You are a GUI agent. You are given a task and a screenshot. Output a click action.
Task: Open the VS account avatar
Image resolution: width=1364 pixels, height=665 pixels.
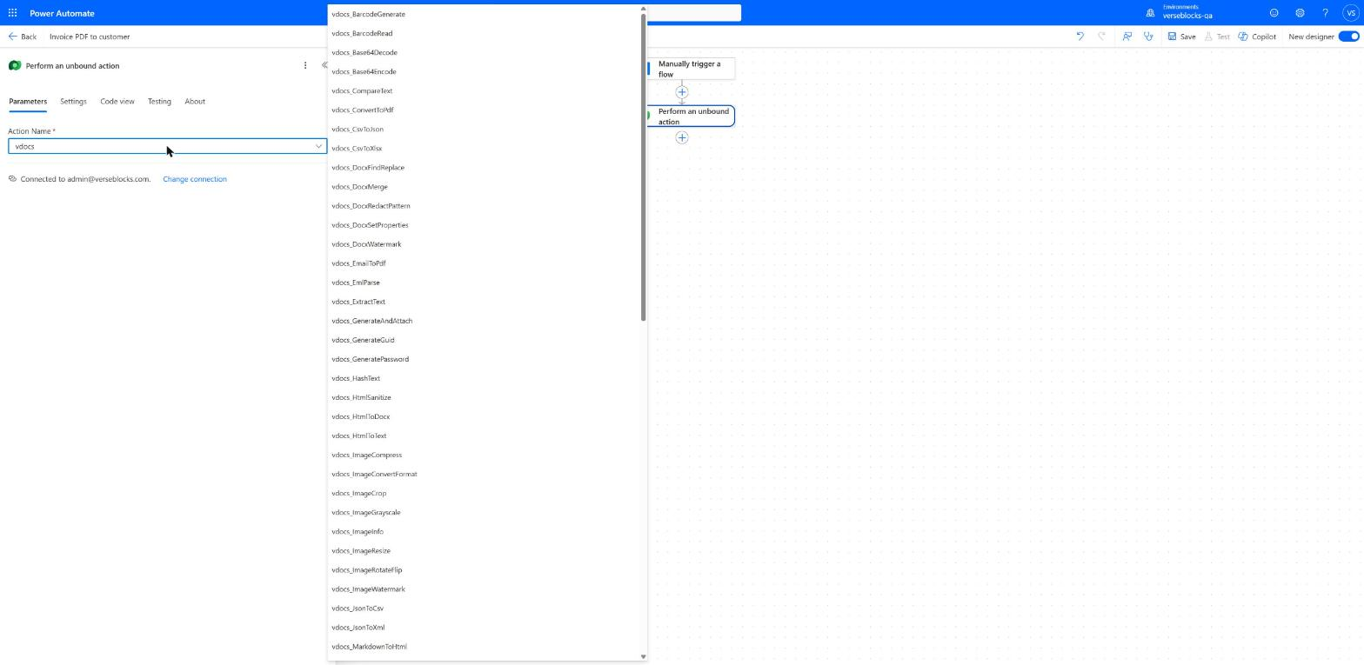[1352, 13]
